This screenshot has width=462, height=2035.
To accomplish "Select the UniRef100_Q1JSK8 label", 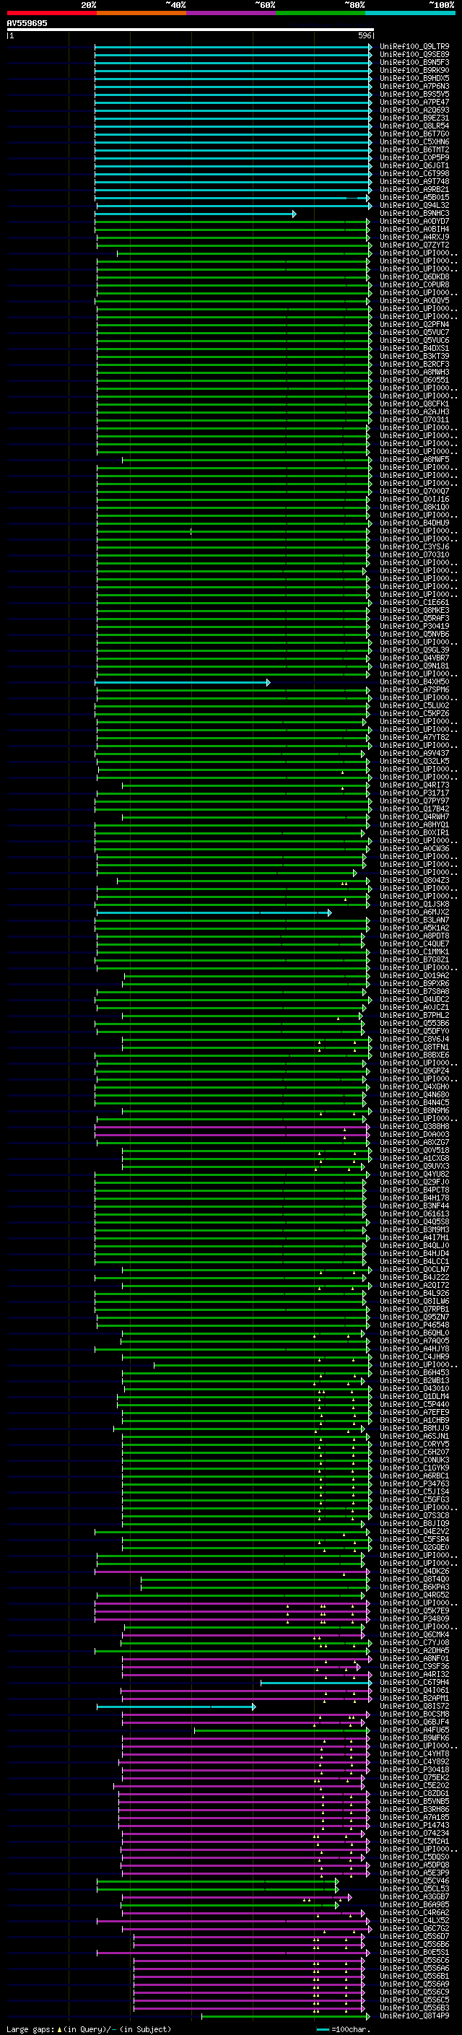I will point(414,904).
